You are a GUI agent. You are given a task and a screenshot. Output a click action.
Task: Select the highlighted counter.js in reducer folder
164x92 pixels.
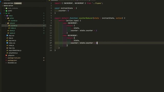[24, 26]
